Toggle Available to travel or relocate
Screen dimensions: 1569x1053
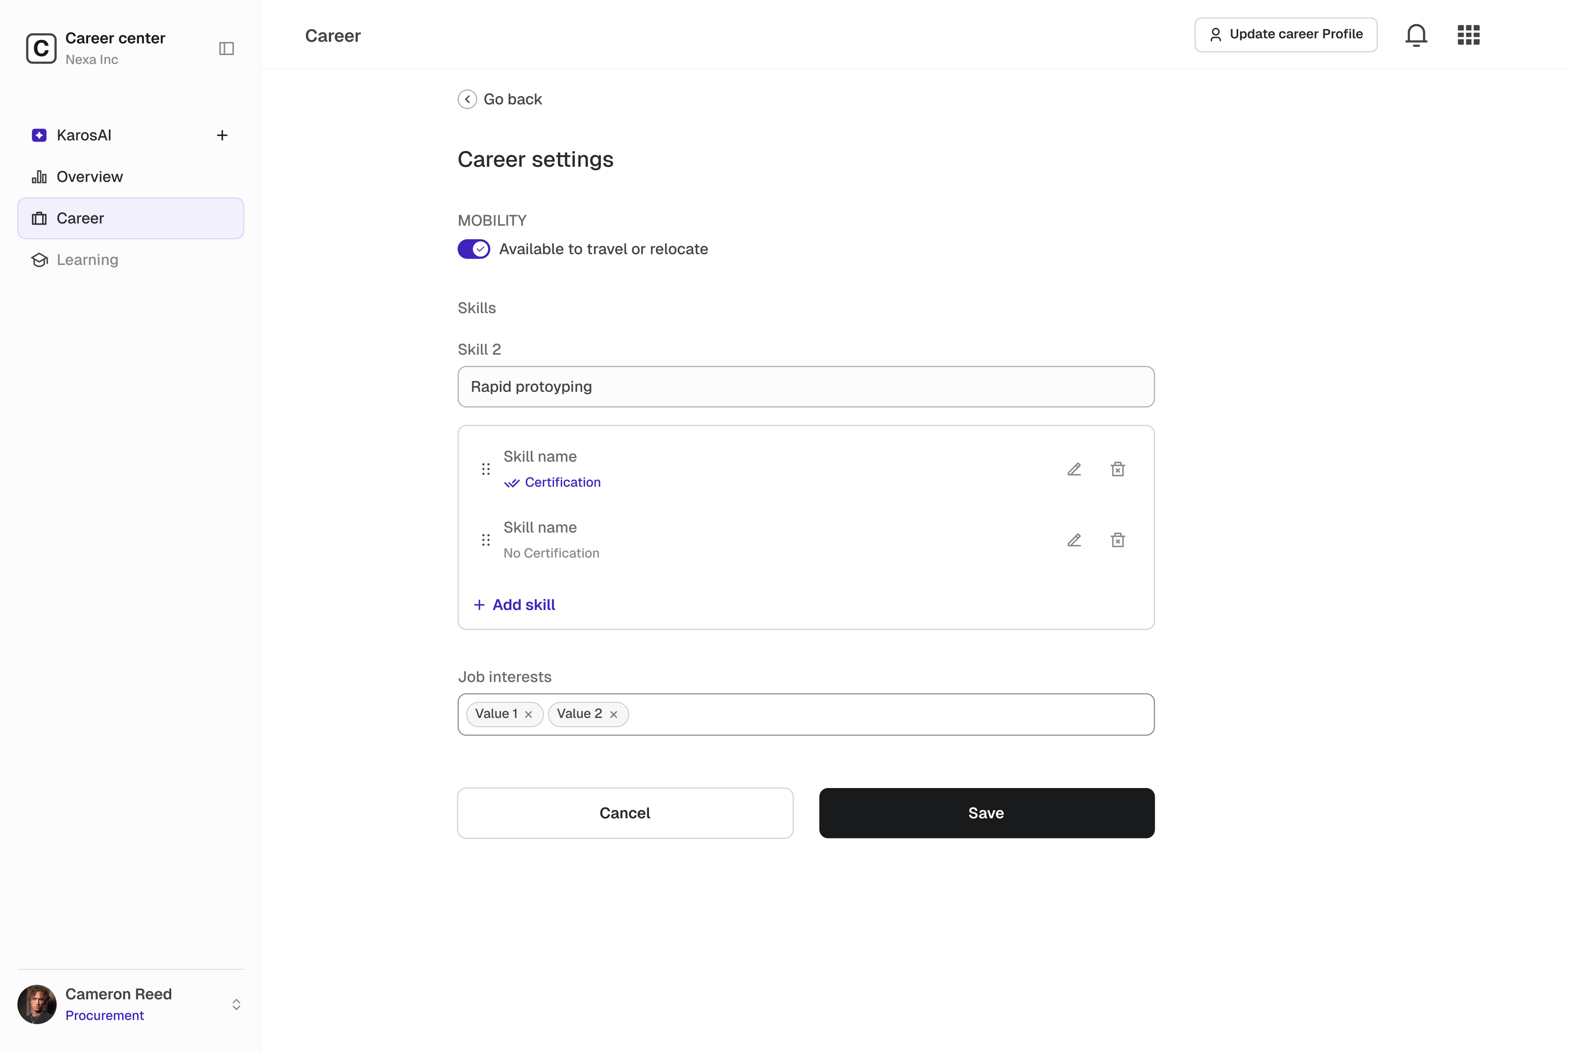click(x=474, y=249)
